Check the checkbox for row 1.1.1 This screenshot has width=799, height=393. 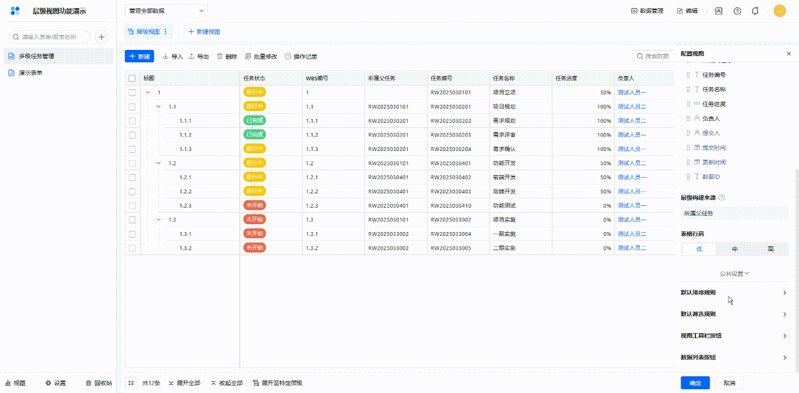coord(132,121)
